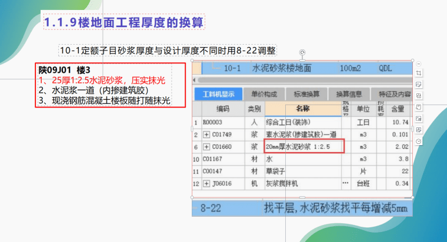Select the C00147 code cell
The image size is (447, 242).
point(223,172)
